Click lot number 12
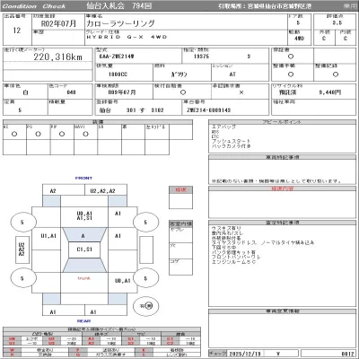The height and width of the screenshot is (359, 359). click(17, 31)
